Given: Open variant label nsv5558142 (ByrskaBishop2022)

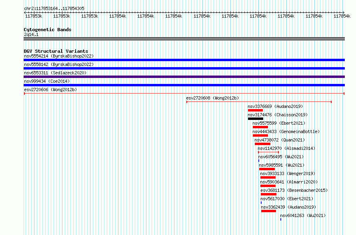Looking at the screenshot, I should pyautogui.click(x=59, y=64).
